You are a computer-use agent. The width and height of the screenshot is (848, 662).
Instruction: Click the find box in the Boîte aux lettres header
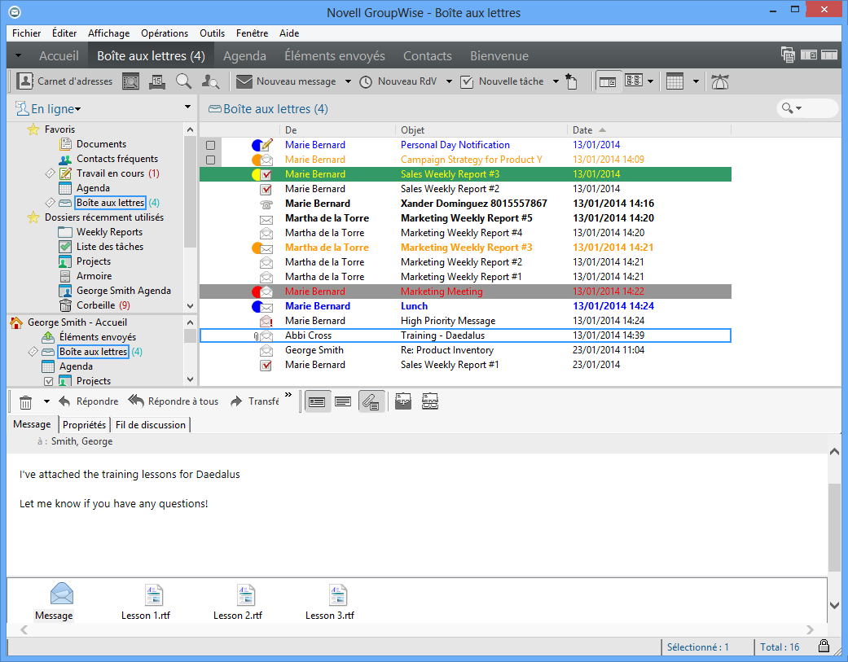(807, 108)
